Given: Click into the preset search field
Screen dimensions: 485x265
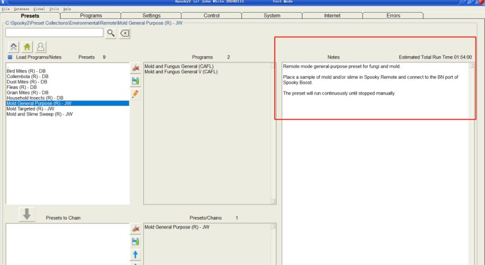Looking at the screenshot, I should [54, 33].
